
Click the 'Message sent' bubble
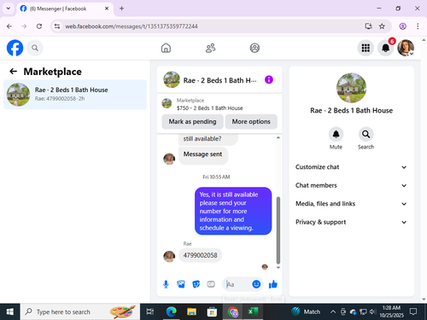pos(203,155)
